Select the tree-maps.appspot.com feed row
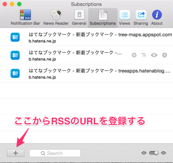Image resolution: width=173 pixels, height=163 pixels. coord(86,37)
